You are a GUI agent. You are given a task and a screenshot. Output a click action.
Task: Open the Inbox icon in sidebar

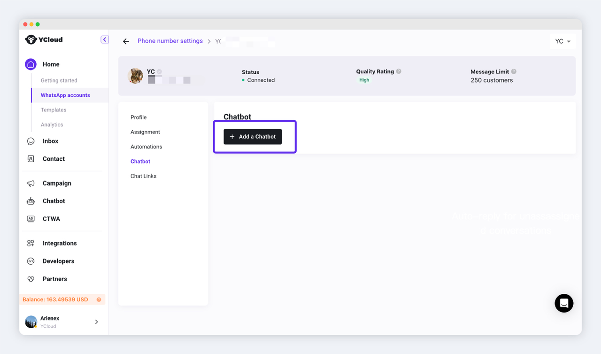(x=31, y=141)
